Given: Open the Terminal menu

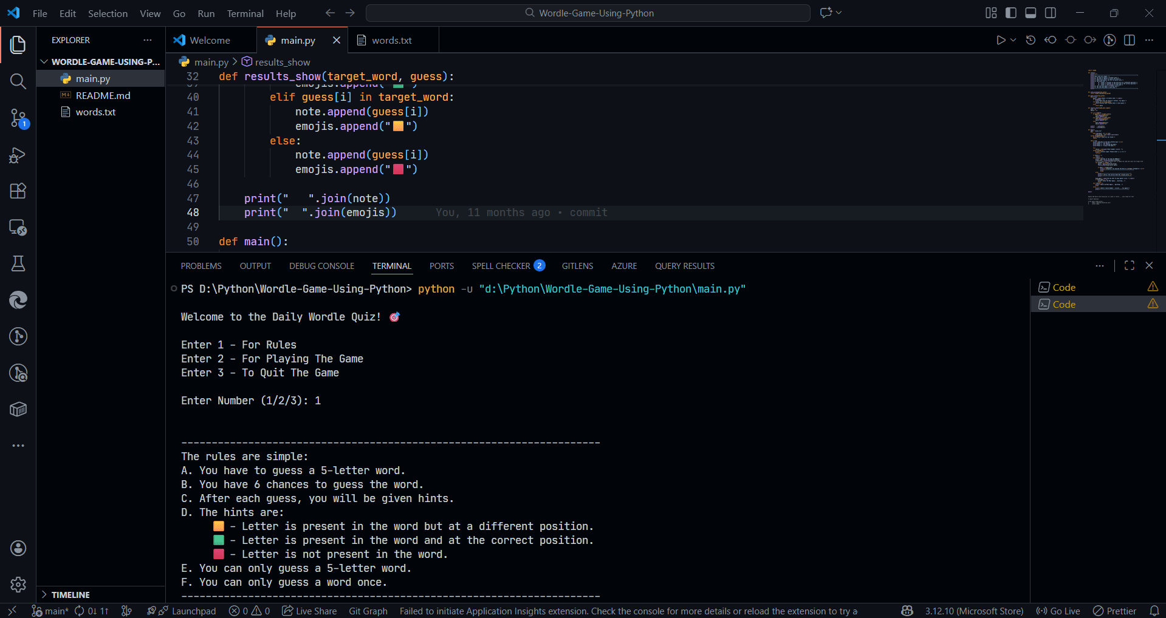Looking at the screenshot, I should tap(245, 13).
